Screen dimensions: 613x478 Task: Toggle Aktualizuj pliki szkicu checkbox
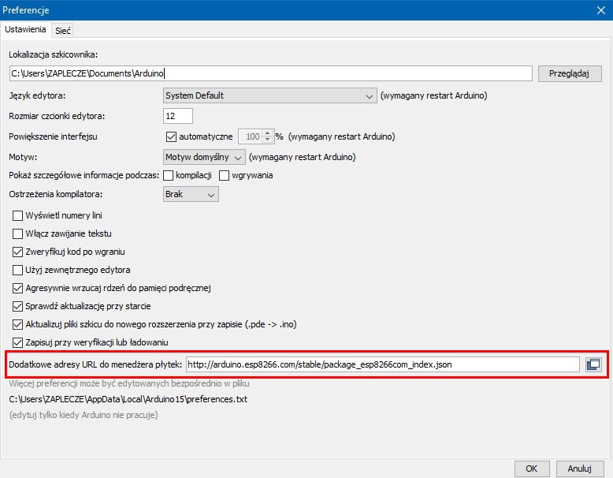17,324
